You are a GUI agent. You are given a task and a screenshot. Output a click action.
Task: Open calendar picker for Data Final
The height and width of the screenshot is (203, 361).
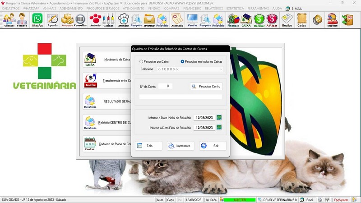pyautogui.click(x=219, y=128)
